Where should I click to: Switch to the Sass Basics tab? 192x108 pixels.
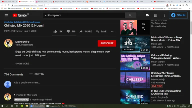(x=43, y=2)
